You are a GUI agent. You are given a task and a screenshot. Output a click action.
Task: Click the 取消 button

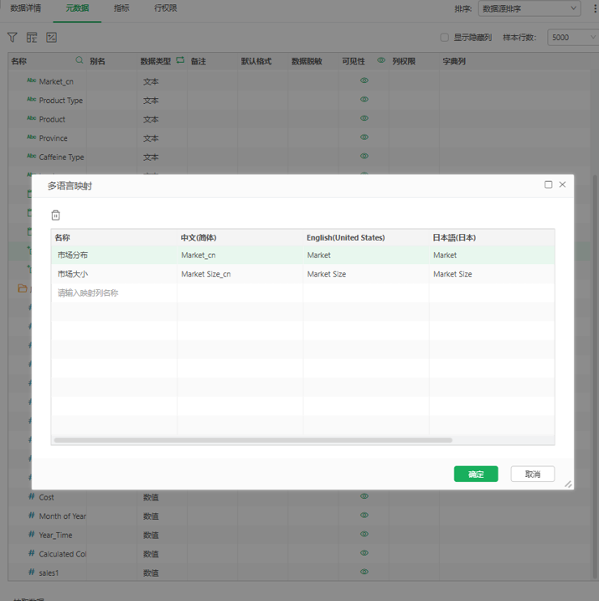pyautogui.click(x=532, y=474)
